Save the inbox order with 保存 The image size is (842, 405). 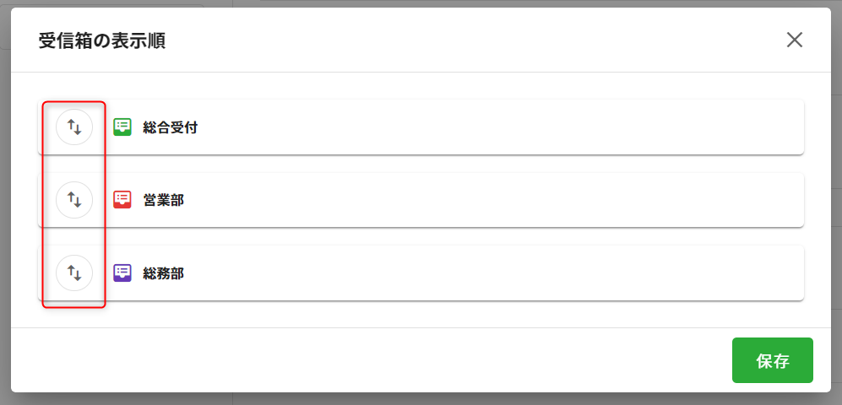[772, 361]
